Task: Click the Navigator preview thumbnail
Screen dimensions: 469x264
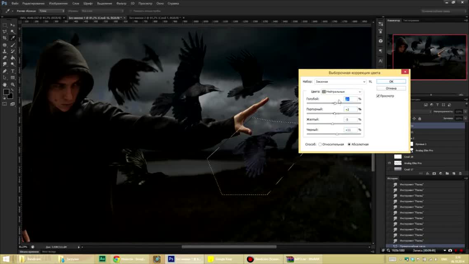Action: [429, 57]
